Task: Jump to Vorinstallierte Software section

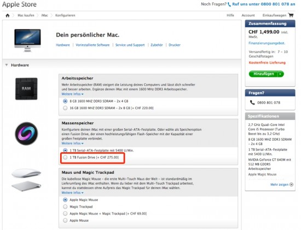Action: 92,45
